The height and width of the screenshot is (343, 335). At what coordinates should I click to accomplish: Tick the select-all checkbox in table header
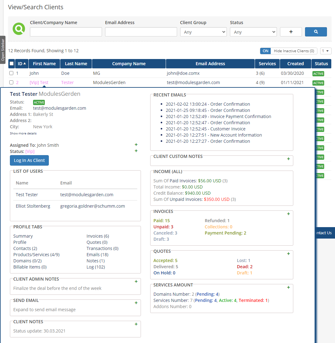coord(12,64)
